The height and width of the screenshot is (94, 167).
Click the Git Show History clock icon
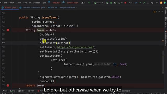[148, 3]
